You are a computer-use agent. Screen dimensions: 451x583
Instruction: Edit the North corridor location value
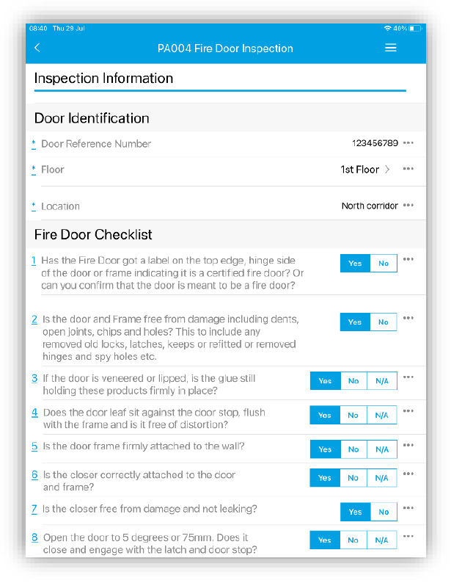(370, 206)
